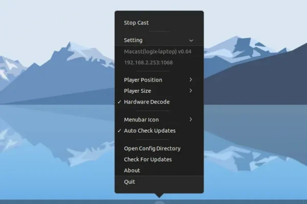Collapse the Setting submenu chevron

[191, 40]
